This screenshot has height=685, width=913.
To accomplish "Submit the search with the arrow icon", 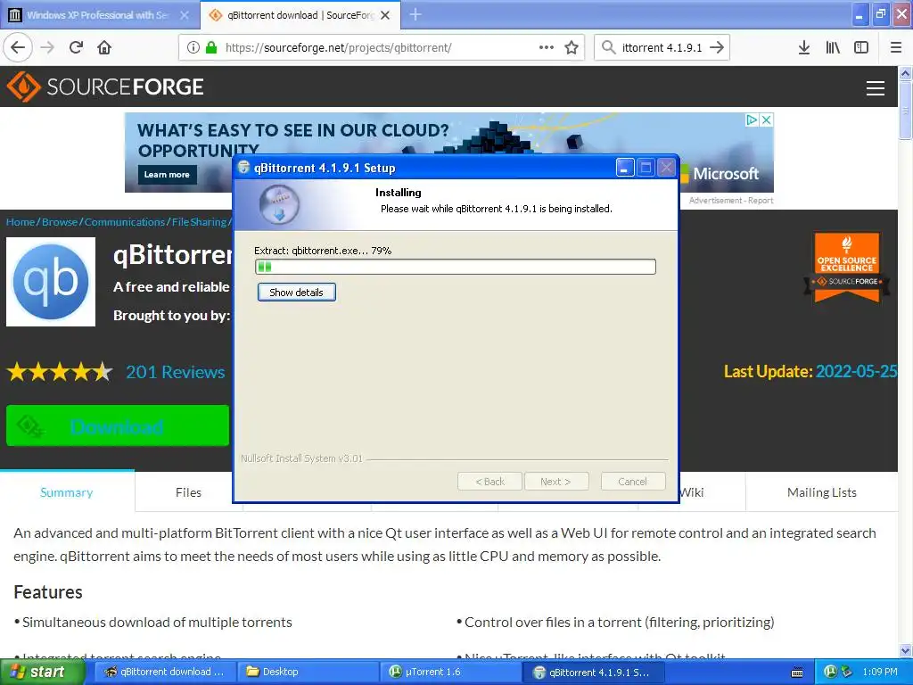I will tap(717, 47).
